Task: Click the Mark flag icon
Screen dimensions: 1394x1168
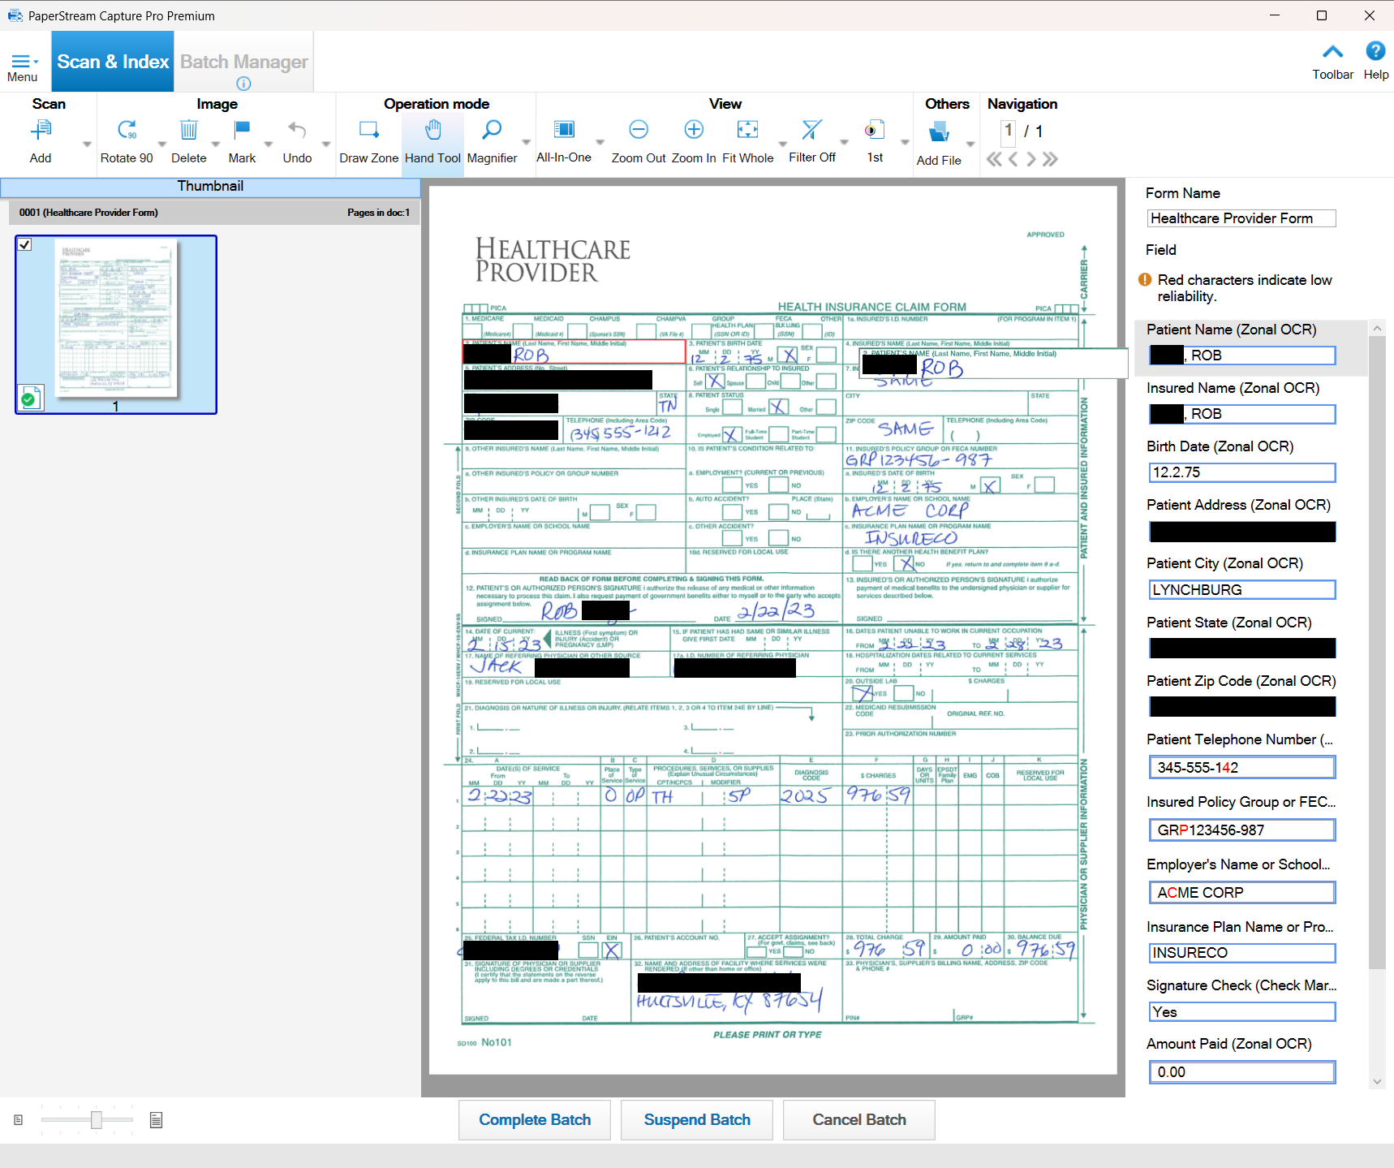Action: pyautogui.click(x=242, y=130)
